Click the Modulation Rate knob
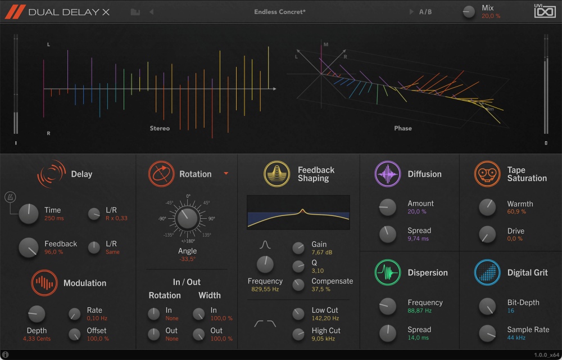Image resolution: width=562 pixels, height=360 pixels. 75,314
